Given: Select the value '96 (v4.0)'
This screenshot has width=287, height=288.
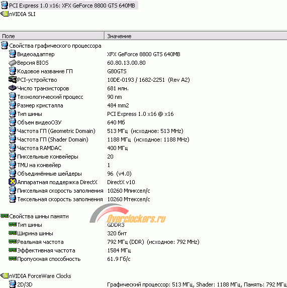Looking at the screenshot, I should (119, 174).
